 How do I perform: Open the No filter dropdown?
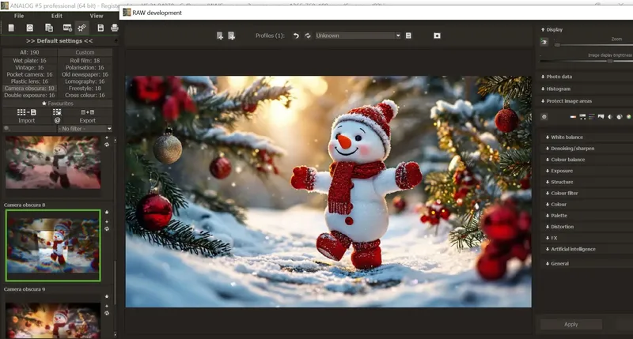coord(85,129)
